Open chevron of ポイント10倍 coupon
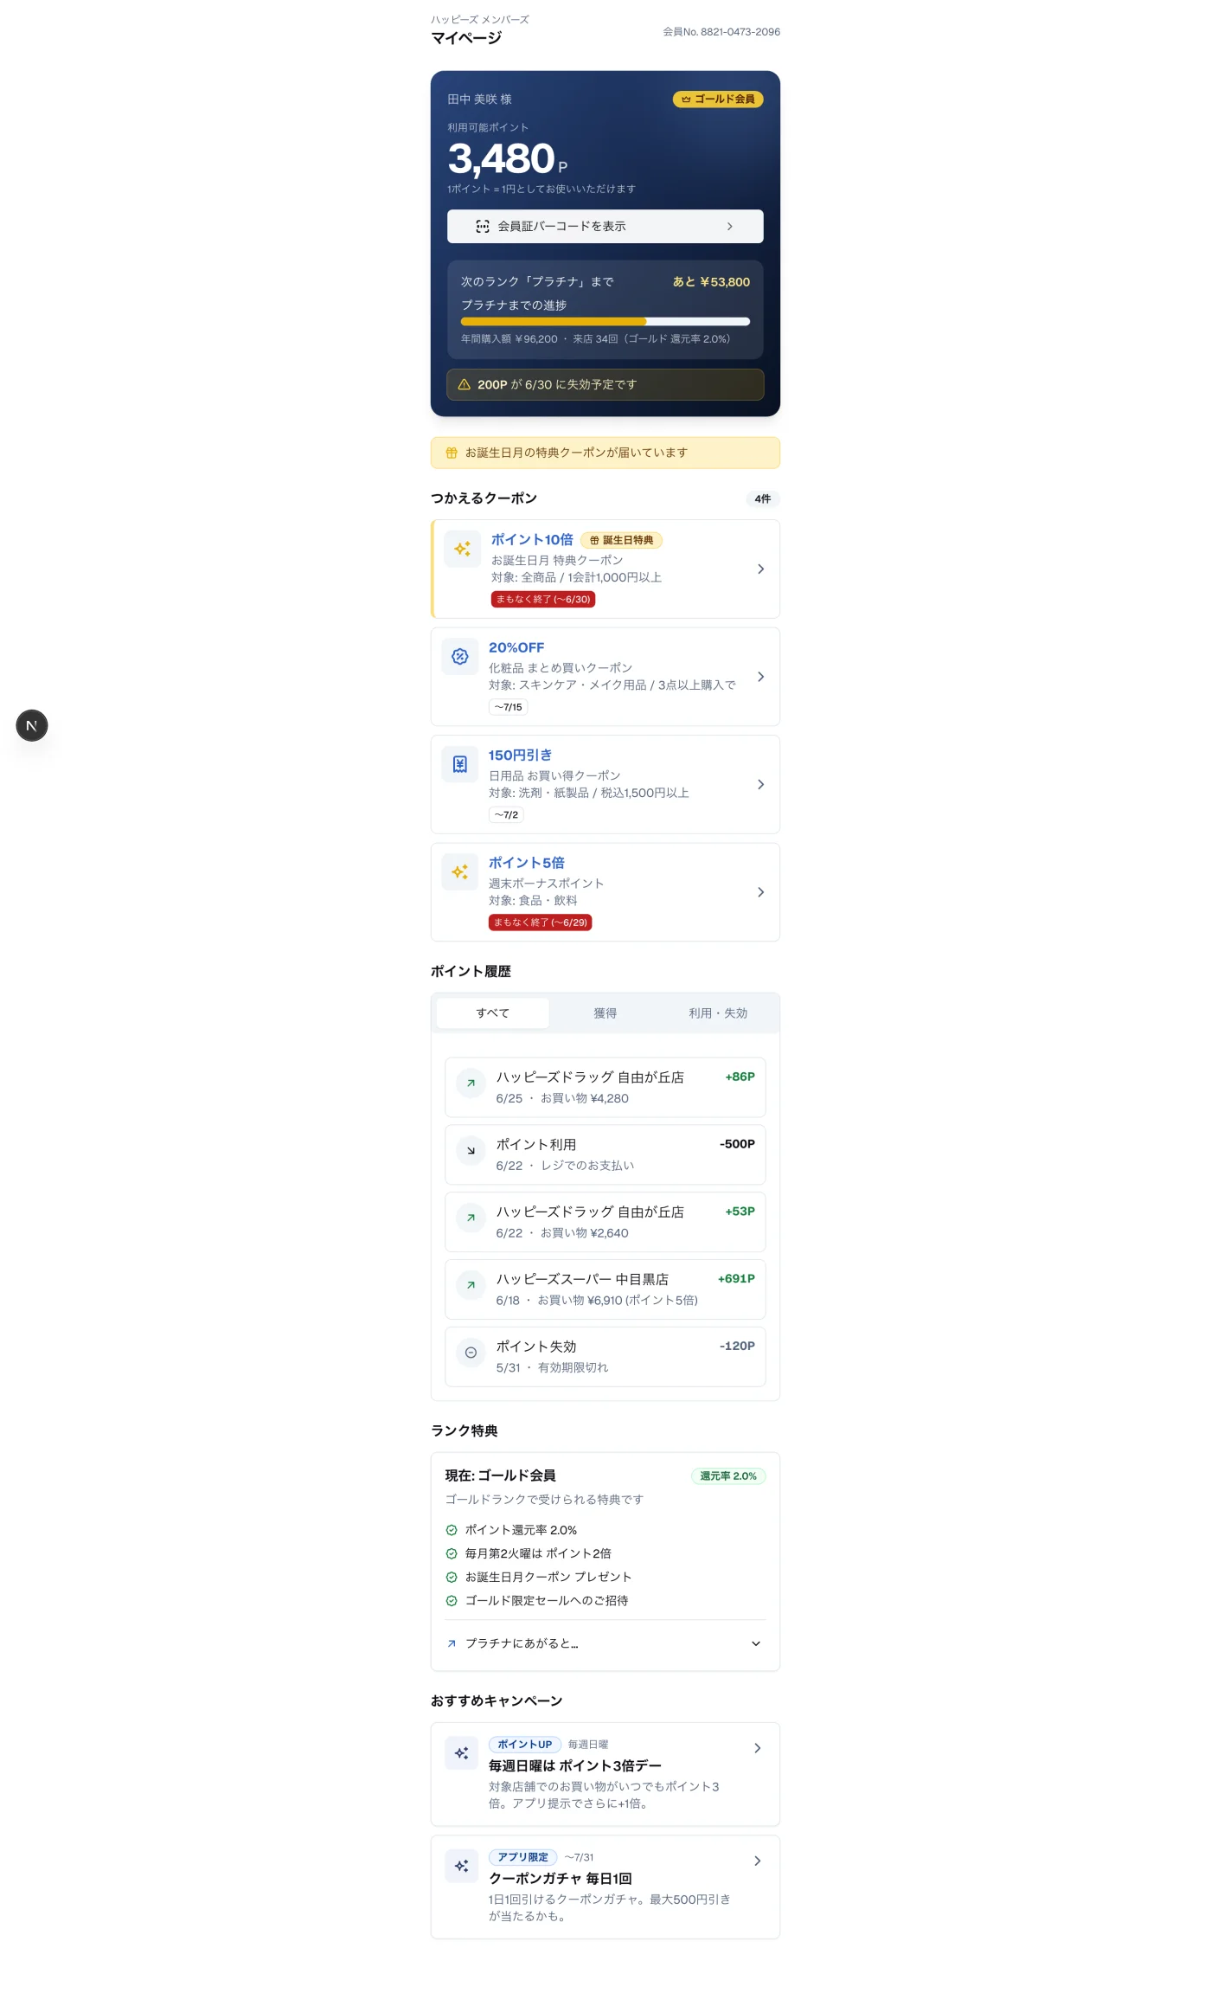This screenshot has height=1993, width=1211. point(761,569)
